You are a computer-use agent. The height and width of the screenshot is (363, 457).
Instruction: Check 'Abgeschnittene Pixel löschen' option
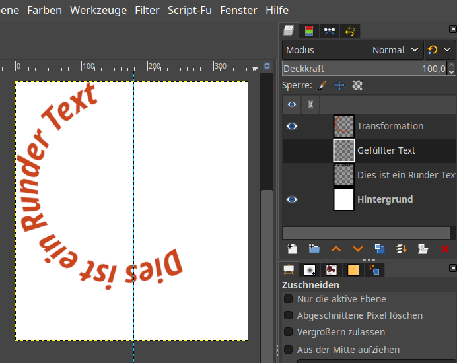[289, 315]
